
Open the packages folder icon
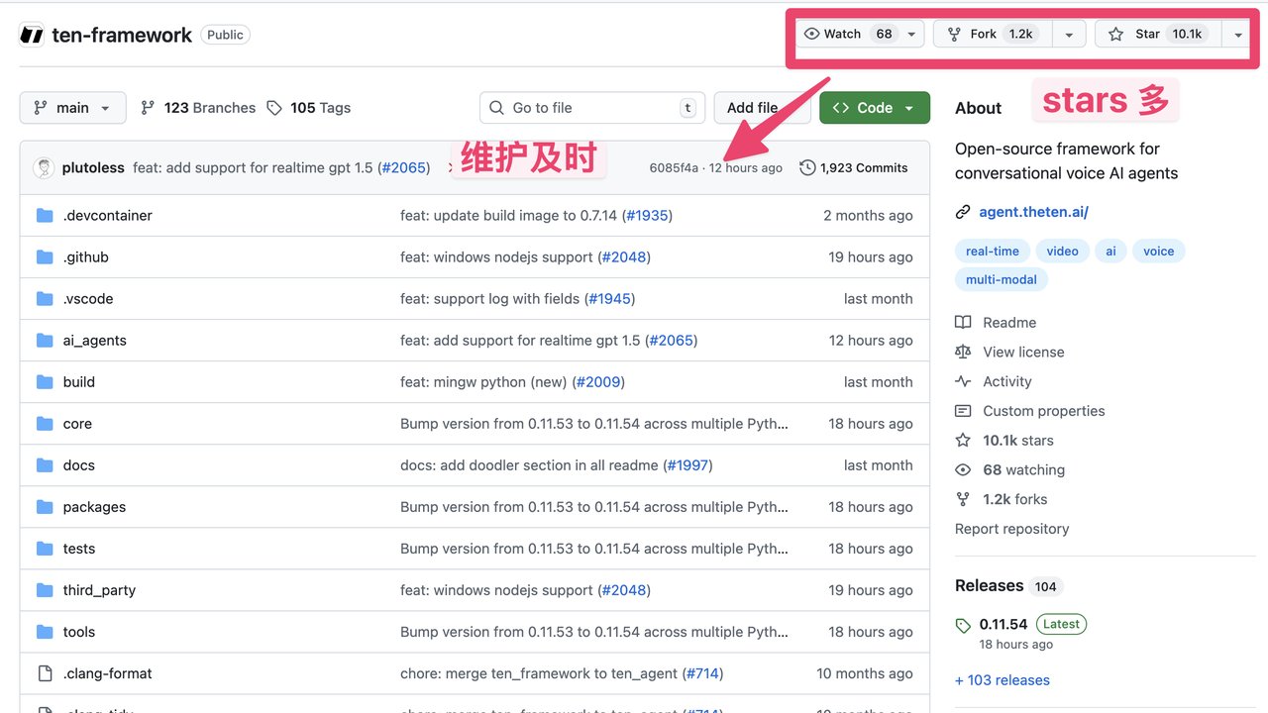pos(45,506)
